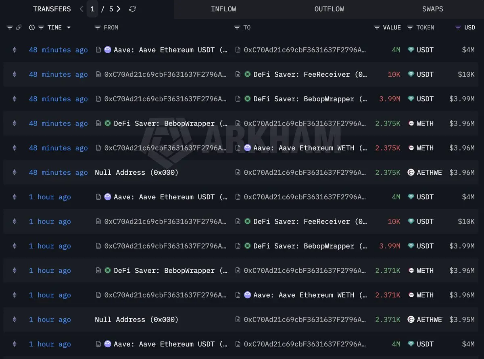Open the VALUE column filter
484x359 pixels.
tap(377, 27)
